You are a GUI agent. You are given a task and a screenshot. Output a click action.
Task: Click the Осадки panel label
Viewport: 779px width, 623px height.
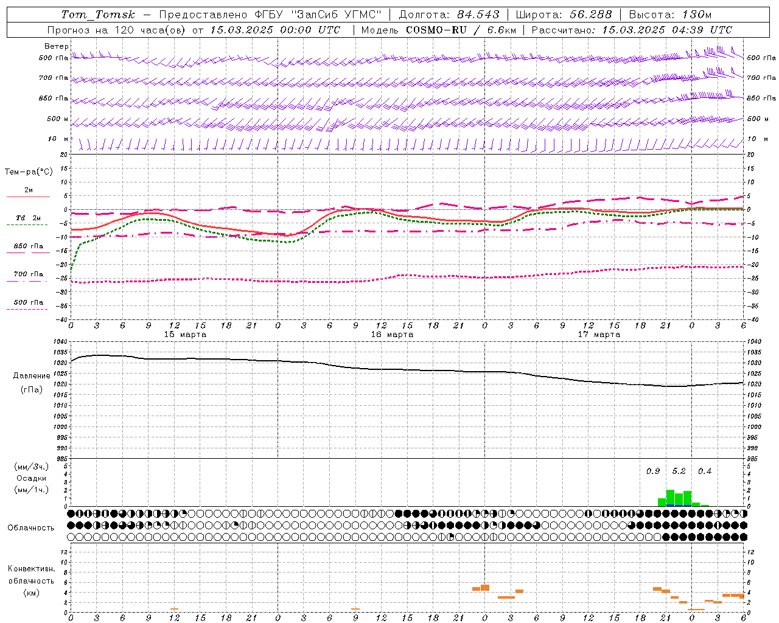(x=32, y=478)
